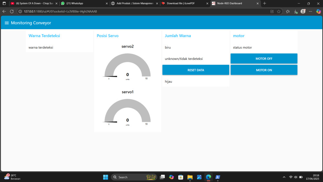Open the PowerShell terminal from the taskbar
The width and height of the screenshot is (323, 182).
[x=218, y=177]
